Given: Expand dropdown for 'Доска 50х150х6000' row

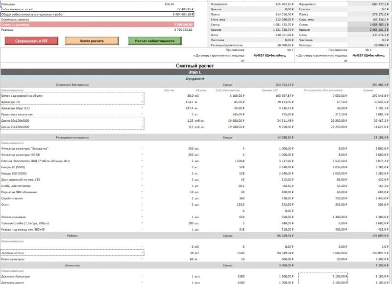Looking at the screenshot, I should coord(142,120).
